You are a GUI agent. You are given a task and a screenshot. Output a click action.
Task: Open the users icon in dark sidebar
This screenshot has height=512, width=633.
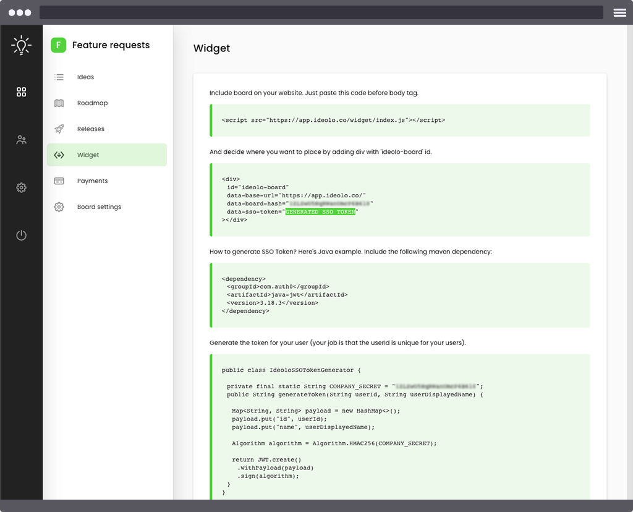click(x=21, y=140)
